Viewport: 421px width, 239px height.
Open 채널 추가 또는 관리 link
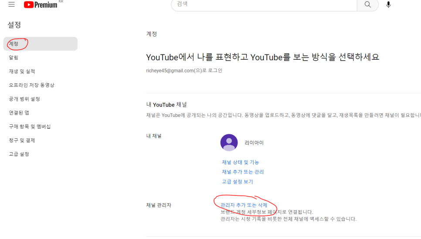243,172
